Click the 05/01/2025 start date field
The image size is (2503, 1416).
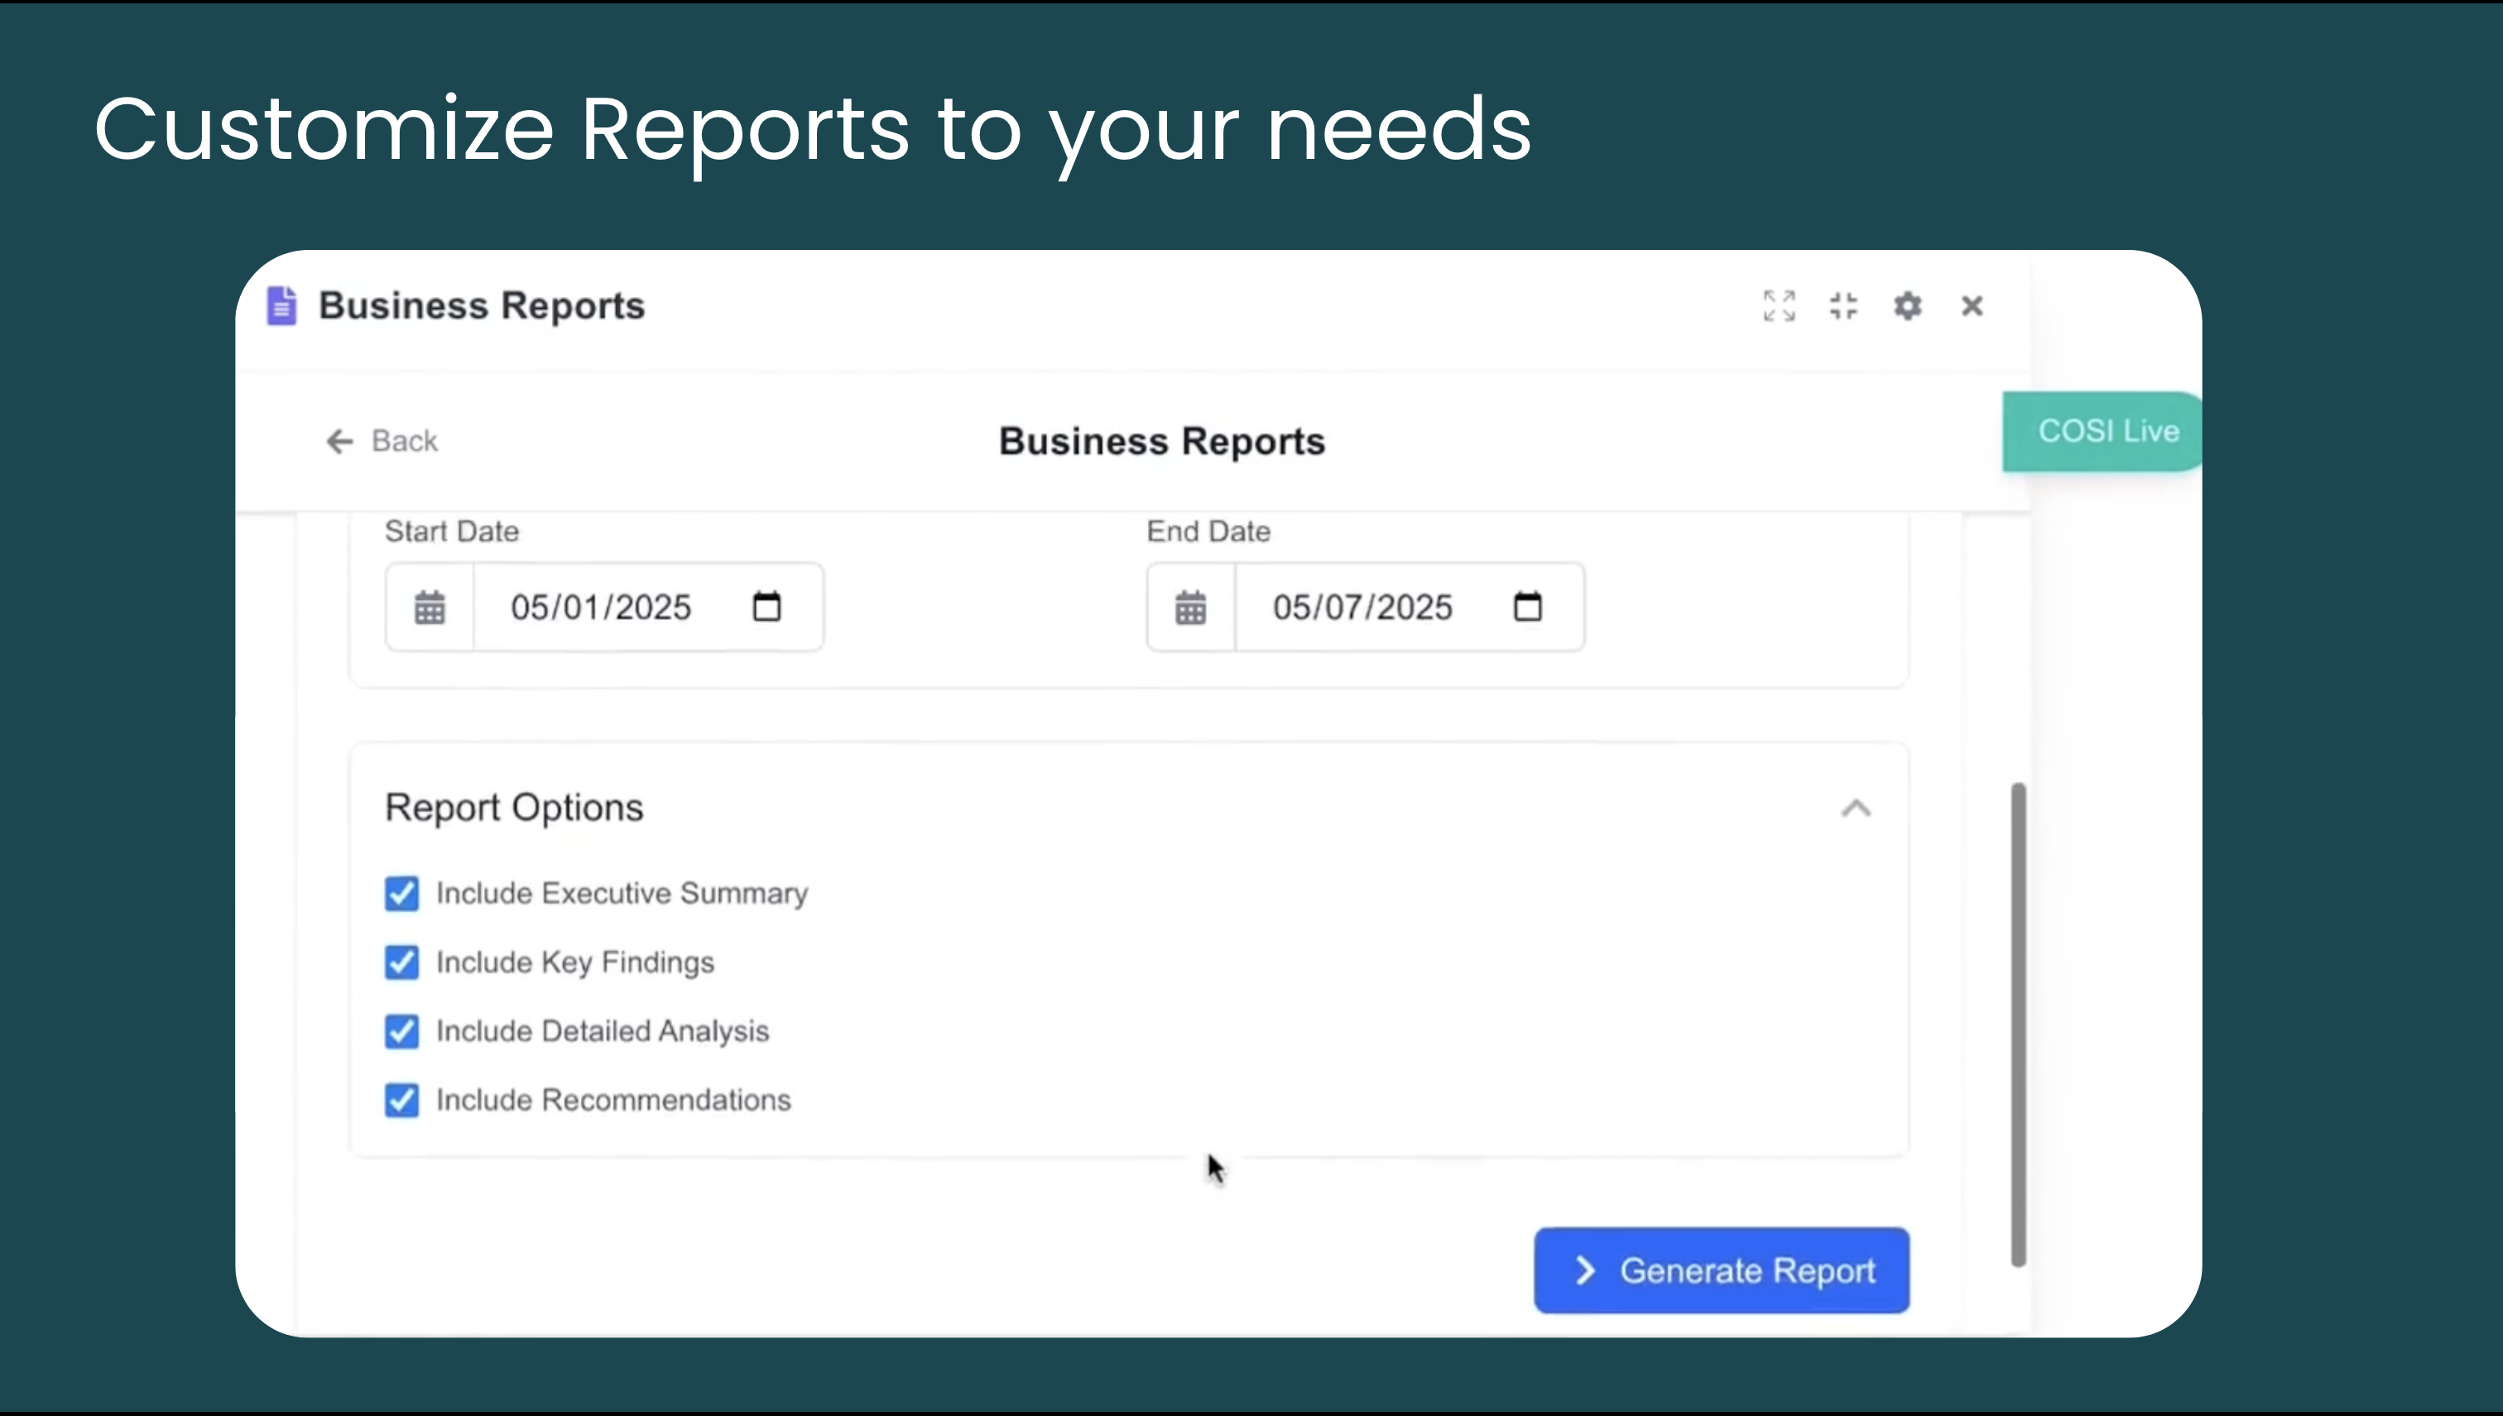point(601,607)
